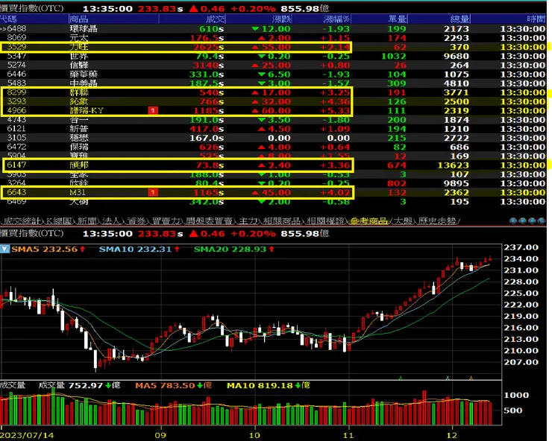Select the stock code 5274 row
Image resolution: width=552 pixels, height=441 pixels.
click(273, 65)
